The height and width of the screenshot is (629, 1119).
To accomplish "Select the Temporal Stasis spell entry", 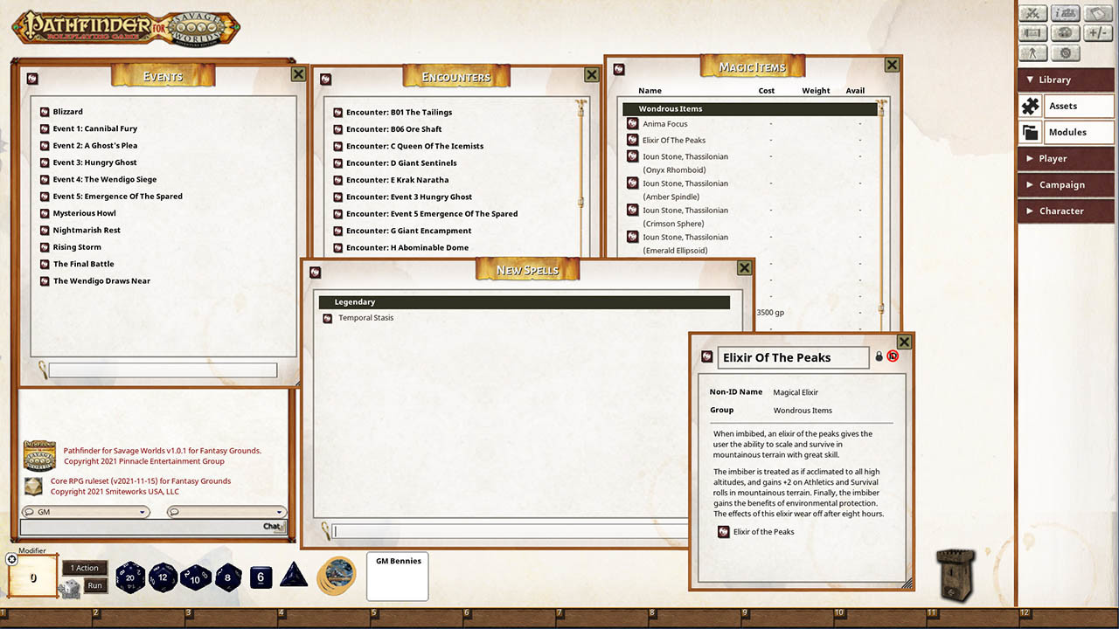I will (x=365, y=318).
